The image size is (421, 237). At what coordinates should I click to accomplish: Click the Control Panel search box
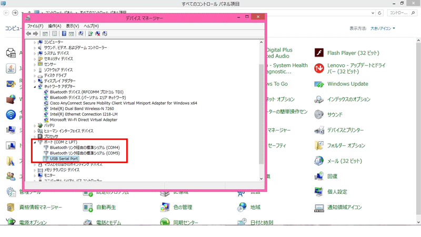click(402, 13)
